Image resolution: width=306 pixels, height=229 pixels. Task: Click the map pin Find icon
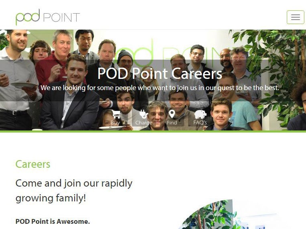(x=172, y=114)
